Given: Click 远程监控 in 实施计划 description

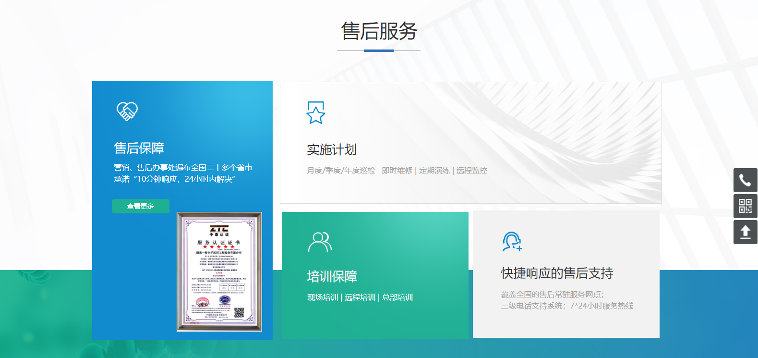Looking at the screenshot, I should tap(471, 171).
